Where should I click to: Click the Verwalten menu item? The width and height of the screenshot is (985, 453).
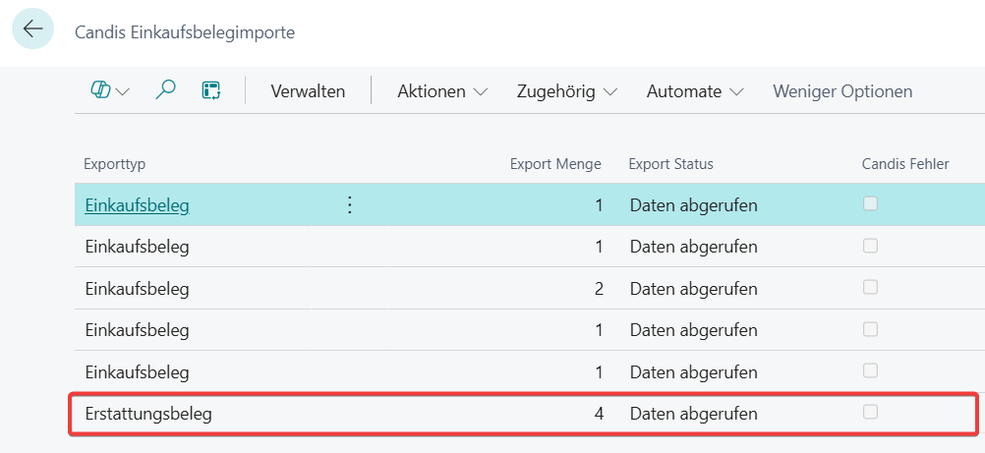tap(308, 91)
